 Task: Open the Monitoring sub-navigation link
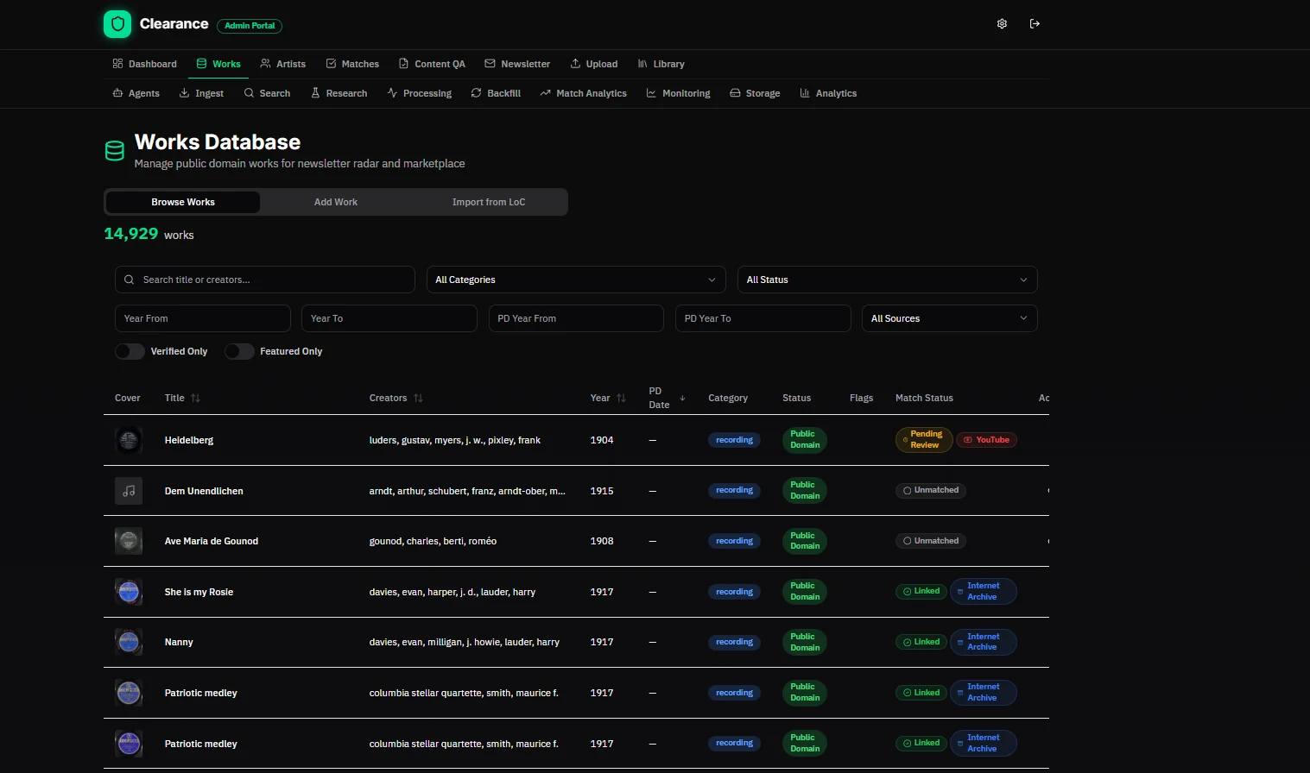678,93
